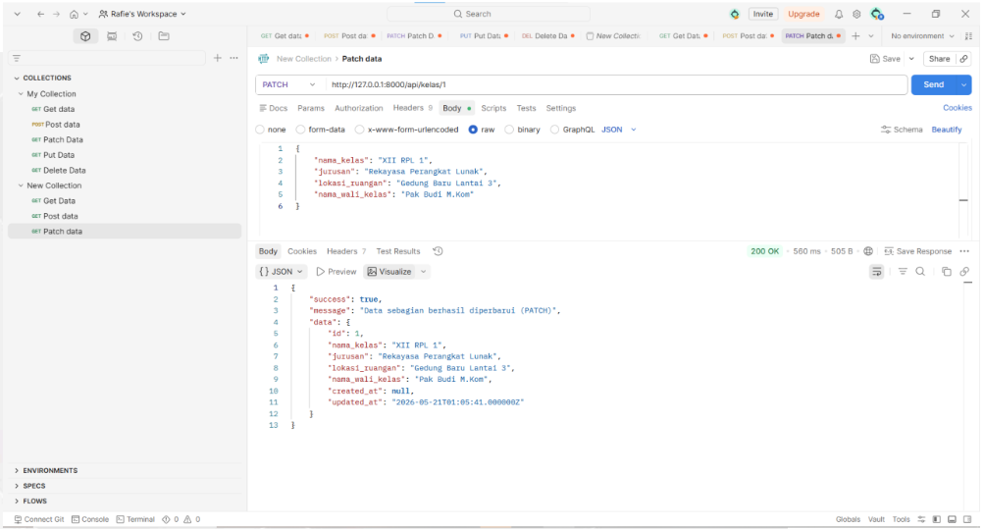Copy response link icon
Viewport: 984px width, 529px height.
click(x=964, y=272)
